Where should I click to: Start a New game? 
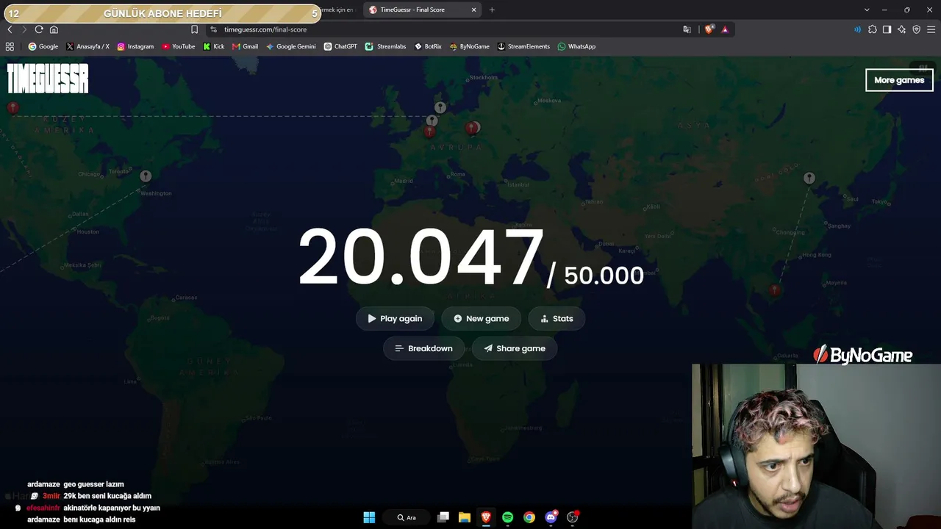(482, 319)
